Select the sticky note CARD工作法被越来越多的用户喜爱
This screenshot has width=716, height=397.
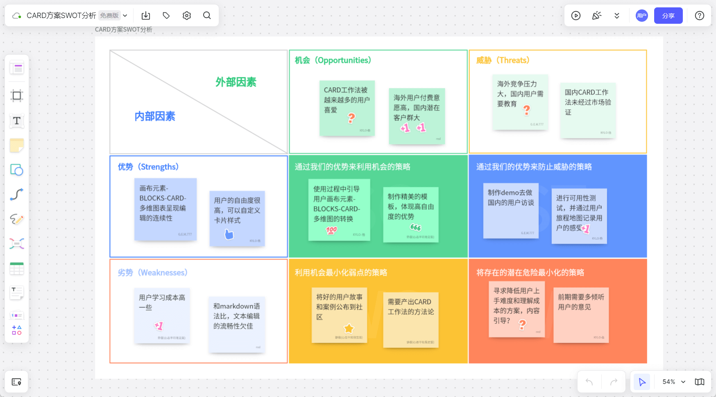point(347,108)
